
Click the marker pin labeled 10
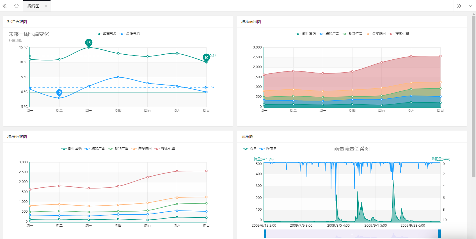pyautogui.click(x=206, y=57)
